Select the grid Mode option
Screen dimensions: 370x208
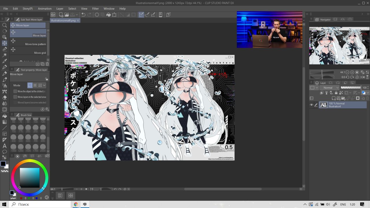point(40,86)
